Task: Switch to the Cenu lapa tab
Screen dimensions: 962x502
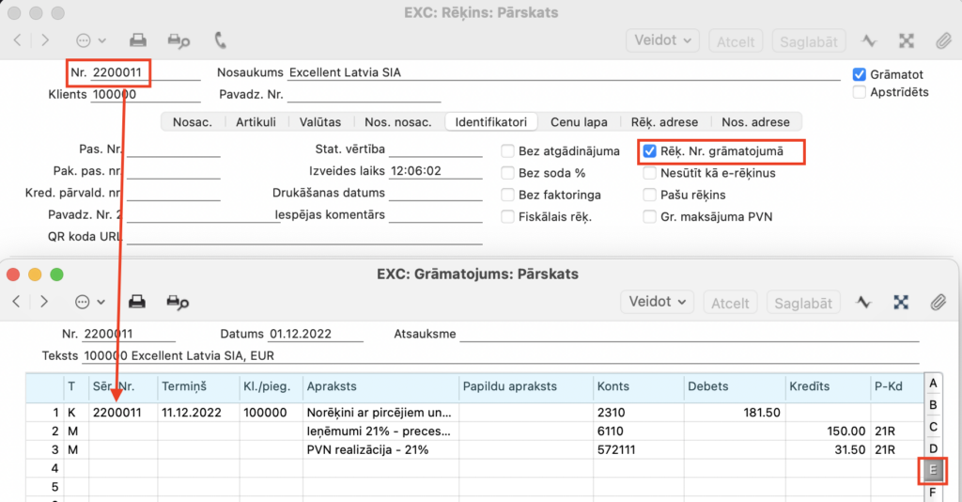Action: pos(579,122)
